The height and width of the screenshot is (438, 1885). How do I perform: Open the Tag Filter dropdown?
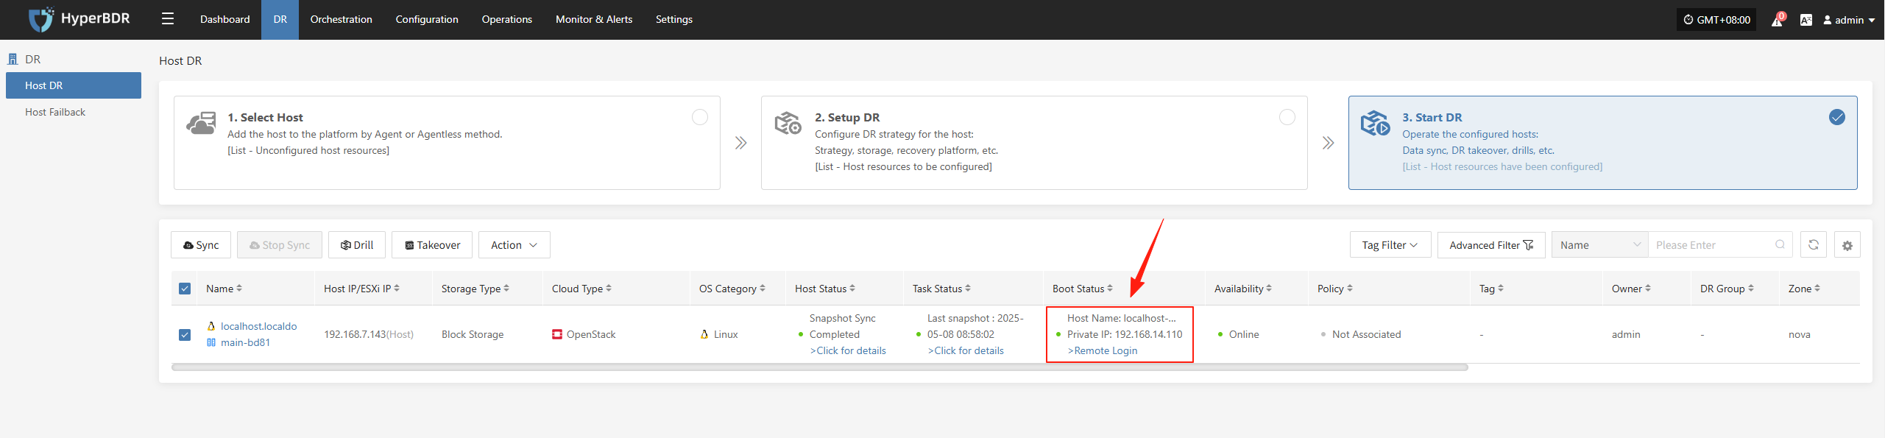1390,245
